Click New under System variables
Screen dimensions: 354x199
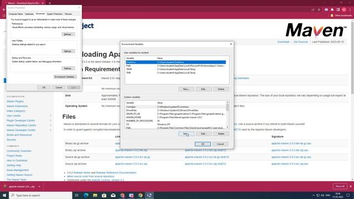click(186, 134)
